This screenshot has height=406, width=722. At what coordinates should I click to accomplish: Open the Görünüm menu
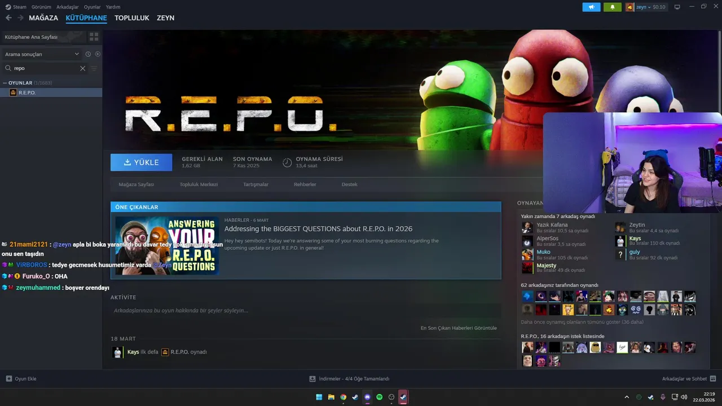[x=41, y=7]
